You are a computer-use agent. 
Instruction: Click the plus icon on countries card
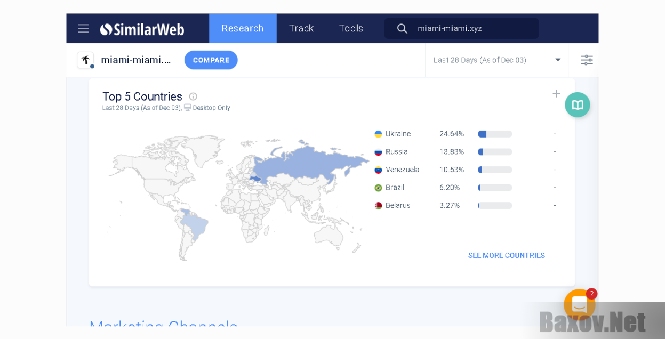556,94
